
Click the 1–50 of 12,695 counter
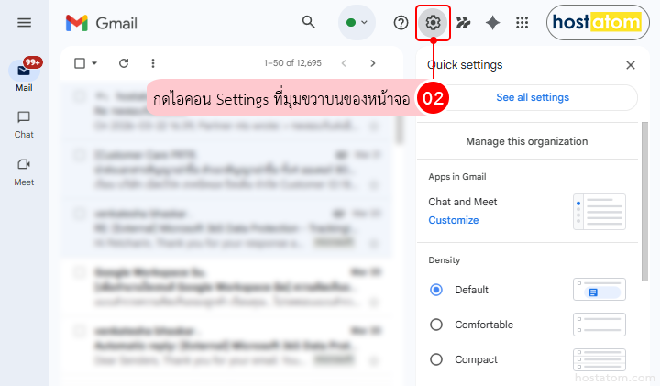pos(292,63)
